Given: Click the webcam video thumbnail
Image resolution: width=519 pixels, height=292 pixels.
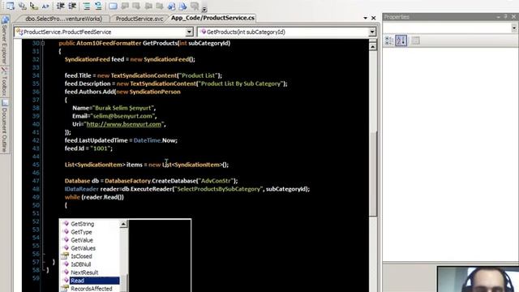Looking at the screenshot, I should (478, 279).
